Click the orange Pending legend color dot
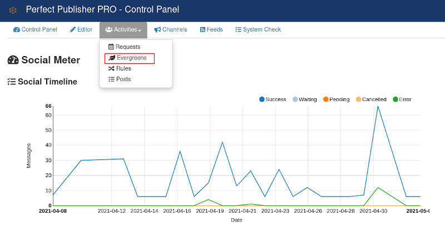 coord(326,99)
